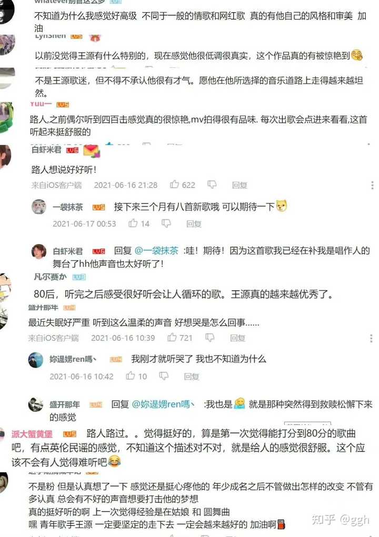Screen dimensions: 379x537
Task: Open more options for the 10:39 comment
Action: [371, 338]
